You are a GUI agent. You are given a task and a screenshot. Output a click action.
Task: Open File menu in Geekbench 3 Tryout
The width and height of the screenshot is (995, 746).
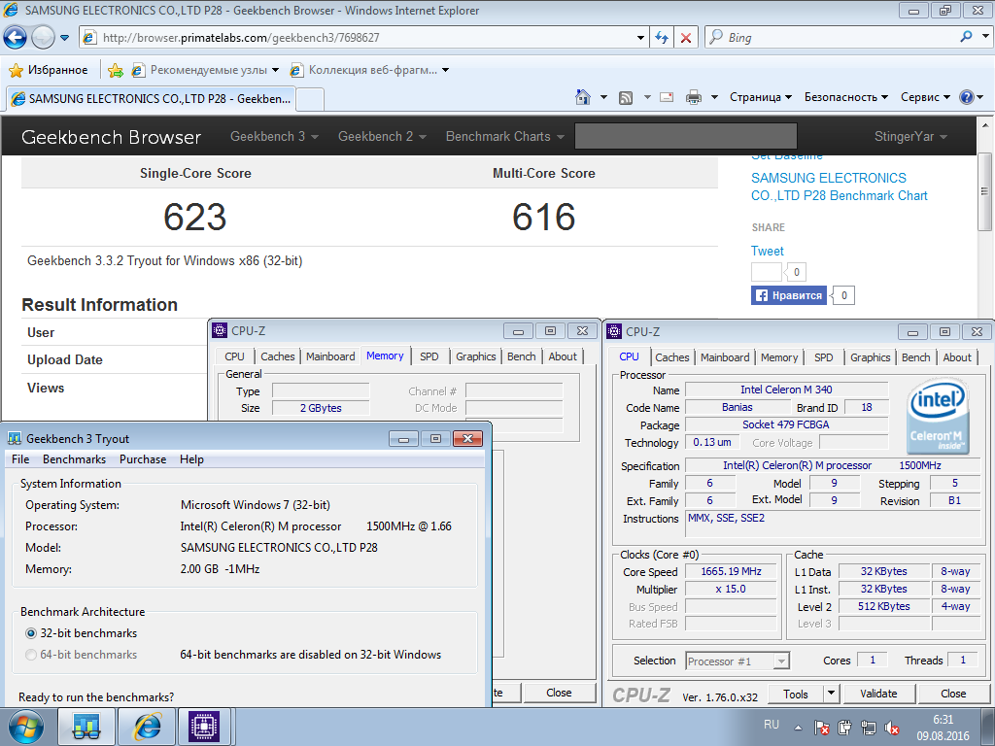[20, 459]
